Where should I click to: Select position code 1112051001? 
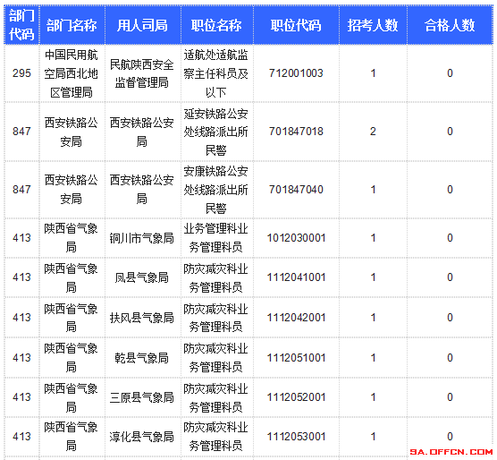click(296, 358)
